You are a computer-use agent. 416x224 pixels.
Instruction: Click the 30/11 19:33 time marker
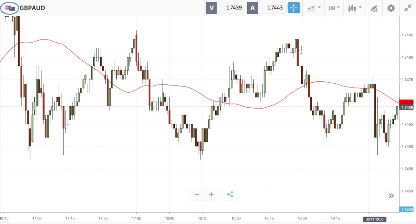point(375,219)
